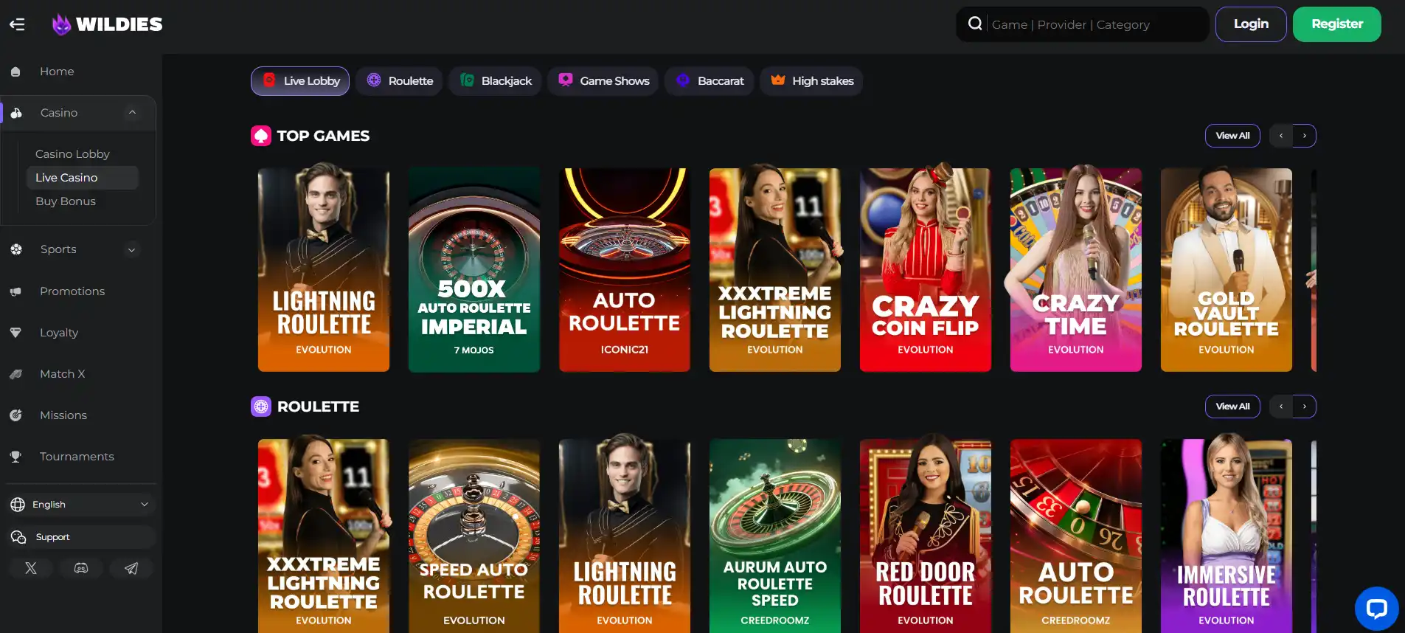This screenshot has height=633, width=1405.
Task: Click the Match X icon
Action: coord(15,374)
